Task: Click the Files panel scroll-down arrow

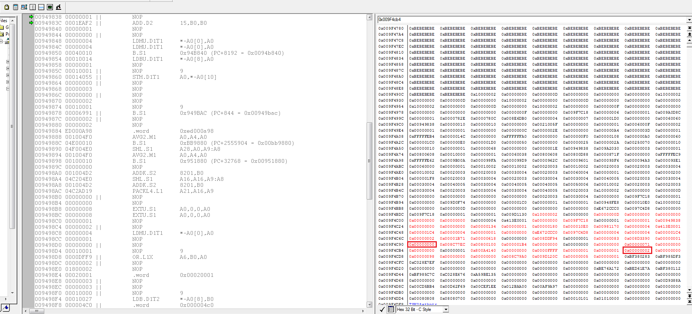Action: click(x=12, y=293)
